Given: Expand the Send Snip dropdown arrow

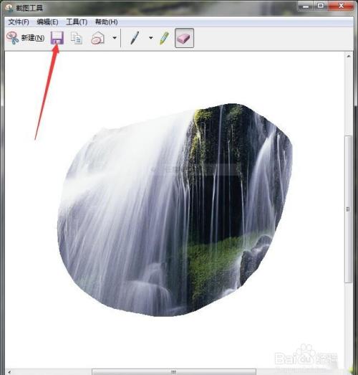Looking at the screenshot, I should (x=115, y=38).
